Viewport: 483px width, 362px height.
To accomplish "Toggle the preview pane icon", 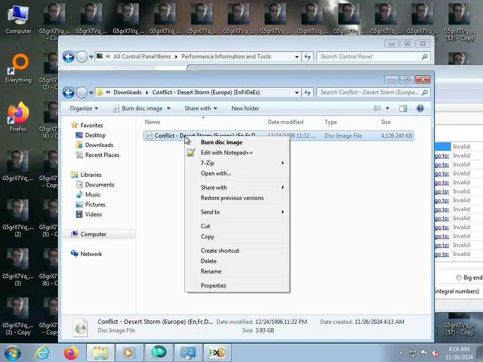I will (x=403, y=108).
